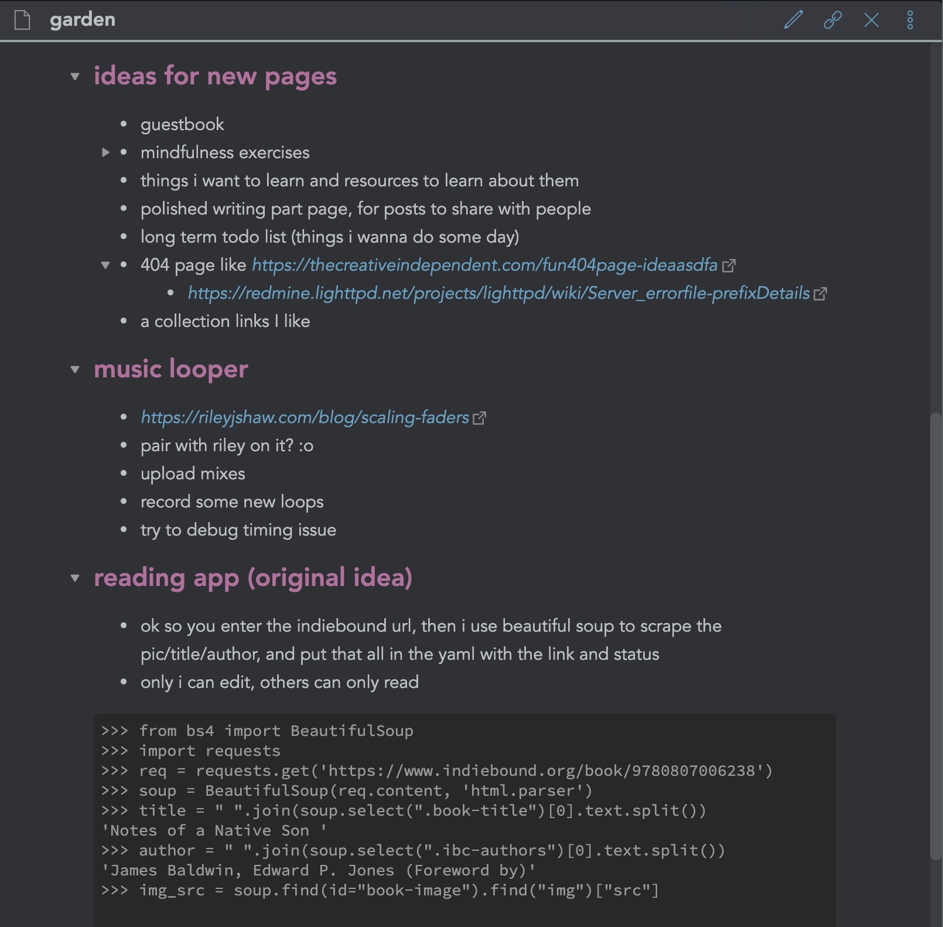This screenshot has width=943, height=927.
Task: Click external link icon after redmine URL
Action: tap(821, 294)
